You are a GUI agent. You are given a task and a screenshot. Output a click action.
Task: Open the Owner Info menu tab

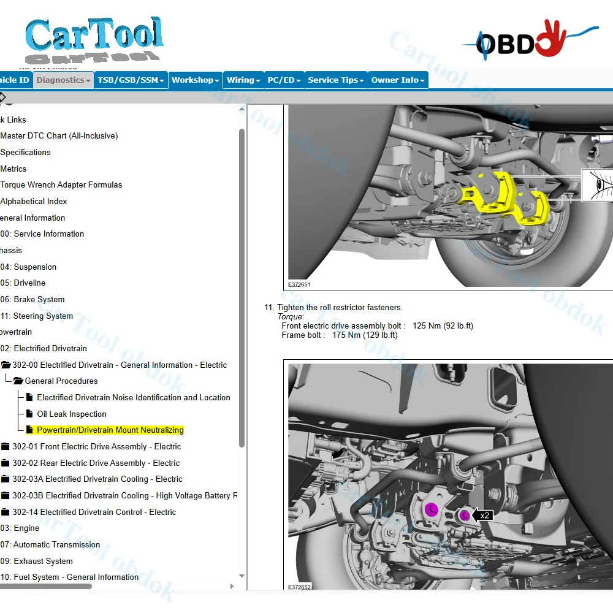coord(398,80)
